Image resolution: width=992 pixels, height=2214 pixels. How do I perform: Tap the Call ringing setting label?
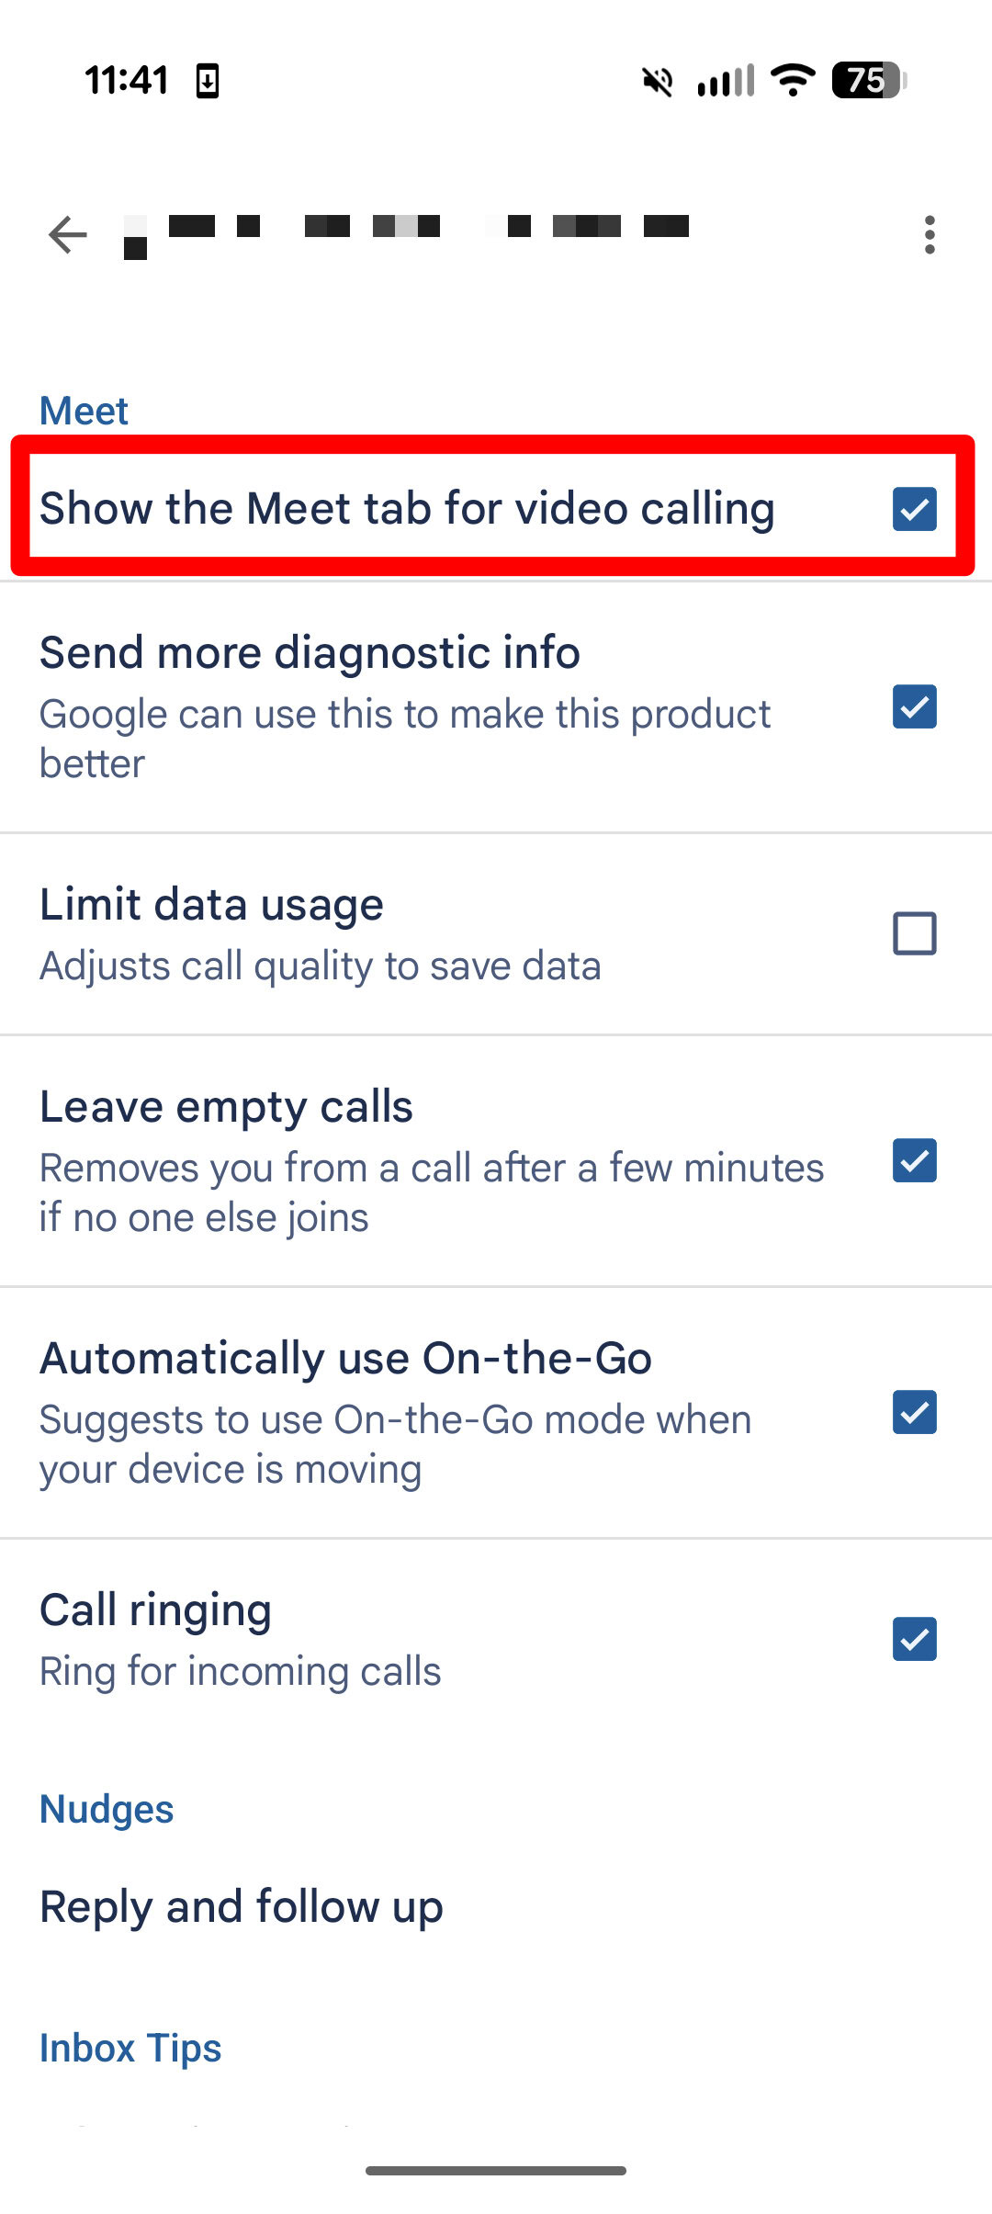155,1610
